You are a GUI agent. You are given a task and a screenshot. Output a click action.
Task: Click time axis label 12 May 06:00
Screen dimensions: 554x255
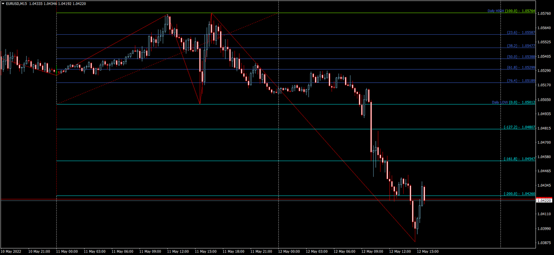(344, 252)
